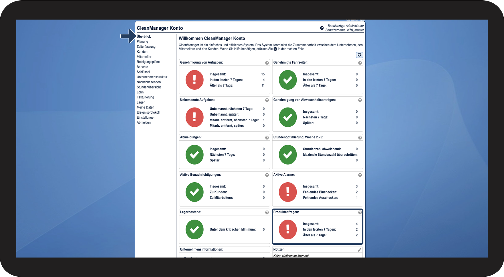
Task: Click the pencil edit icon in Notizen
Action: (x=359, y=250)
